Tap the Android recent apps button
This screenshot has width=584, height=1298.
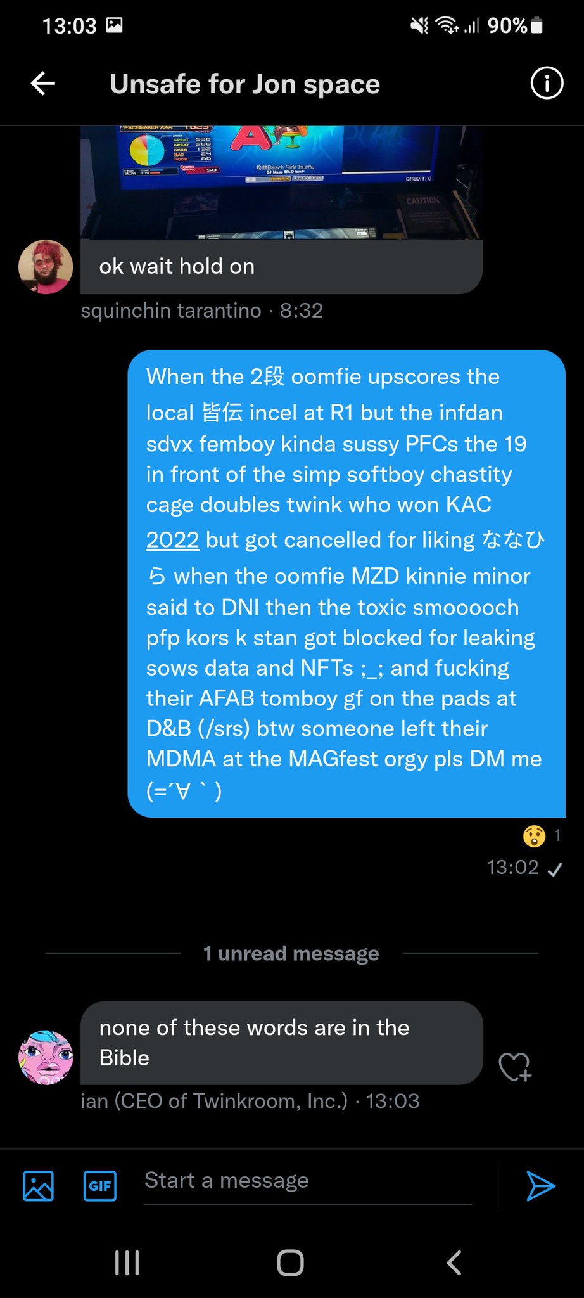point(127,1263)
